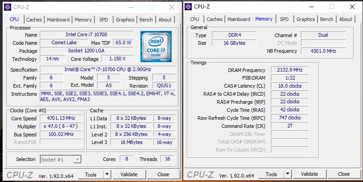Open Graphics tab in left window
This screenshot has height=182, width=363.
[125, 20]
